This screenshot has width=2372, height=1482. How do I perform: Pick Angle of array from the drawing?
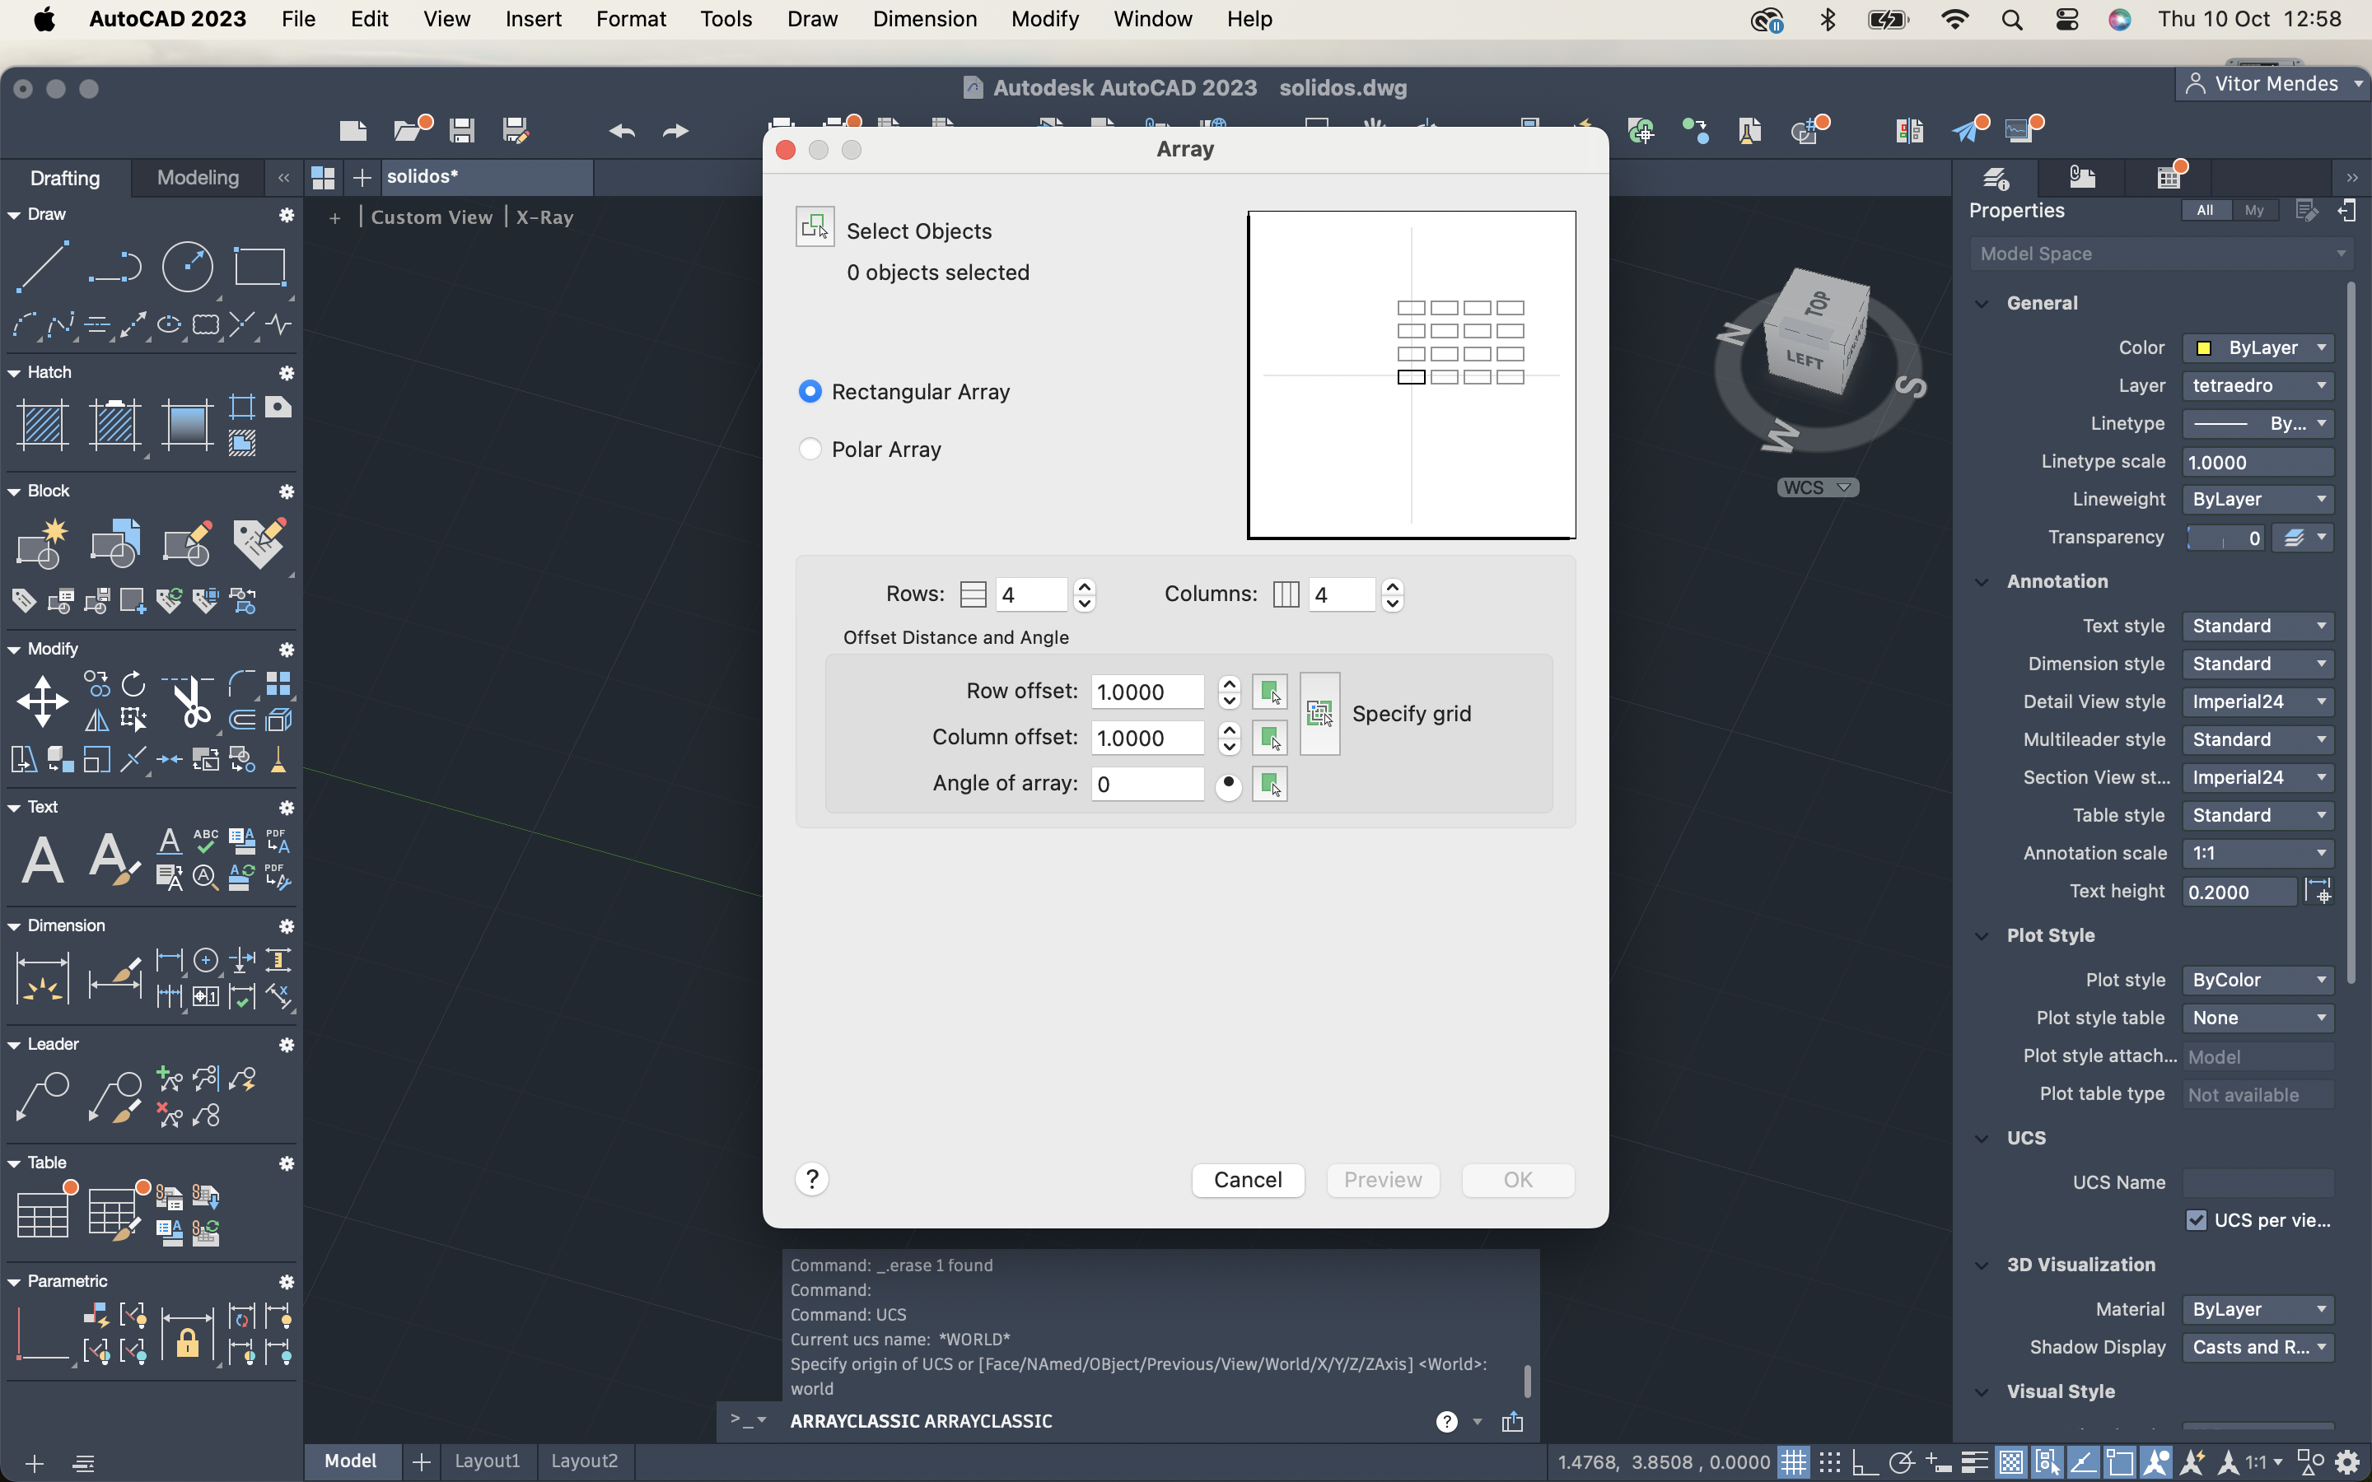[1269, 784]
